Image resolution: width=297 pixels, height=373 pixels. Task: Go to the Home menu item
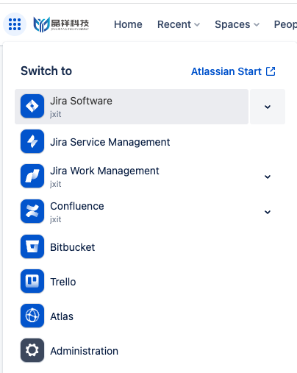(x=128, y=24)
